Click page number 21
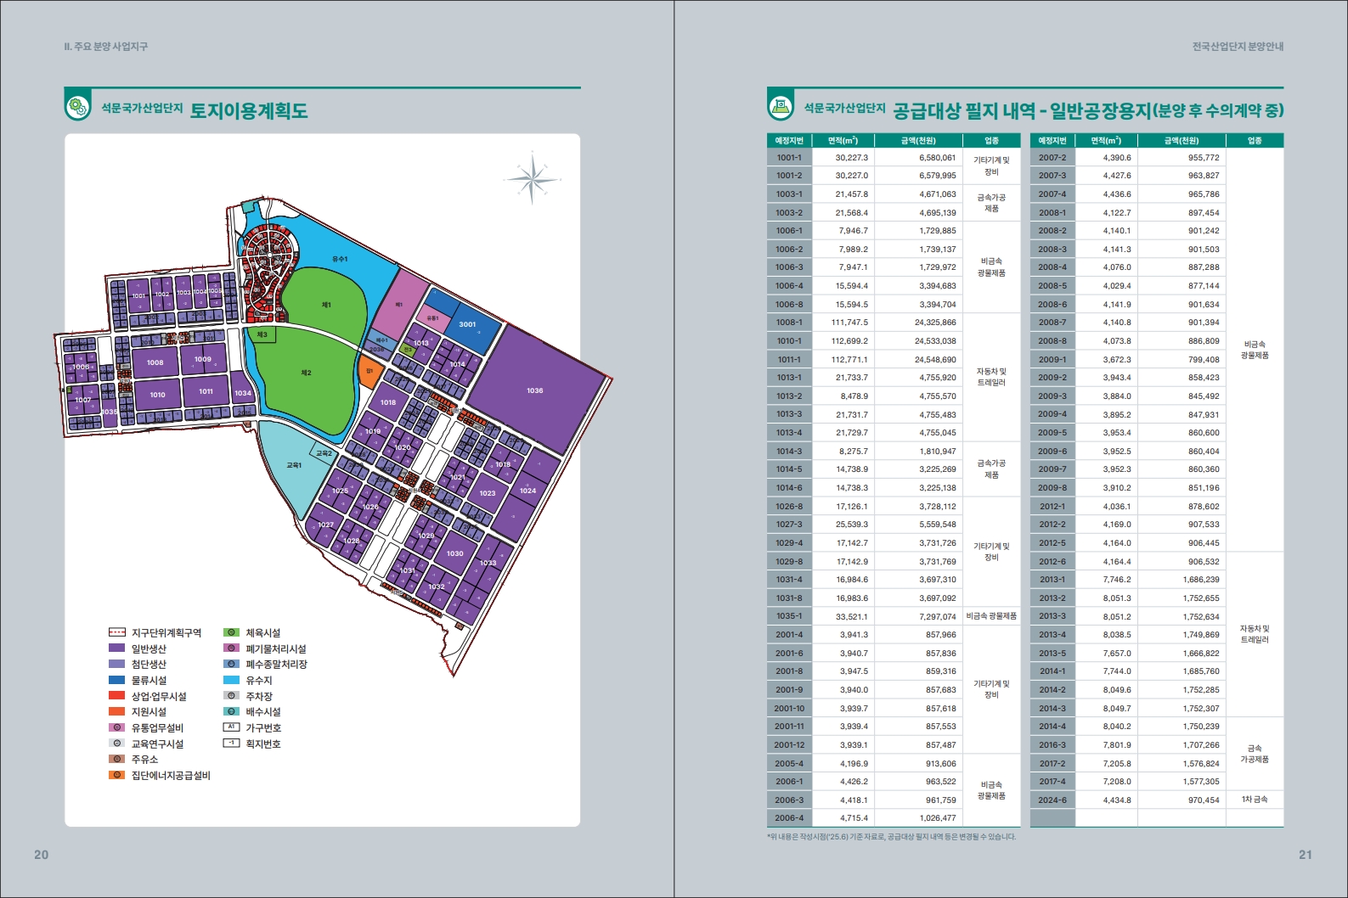 point(1306,855)
